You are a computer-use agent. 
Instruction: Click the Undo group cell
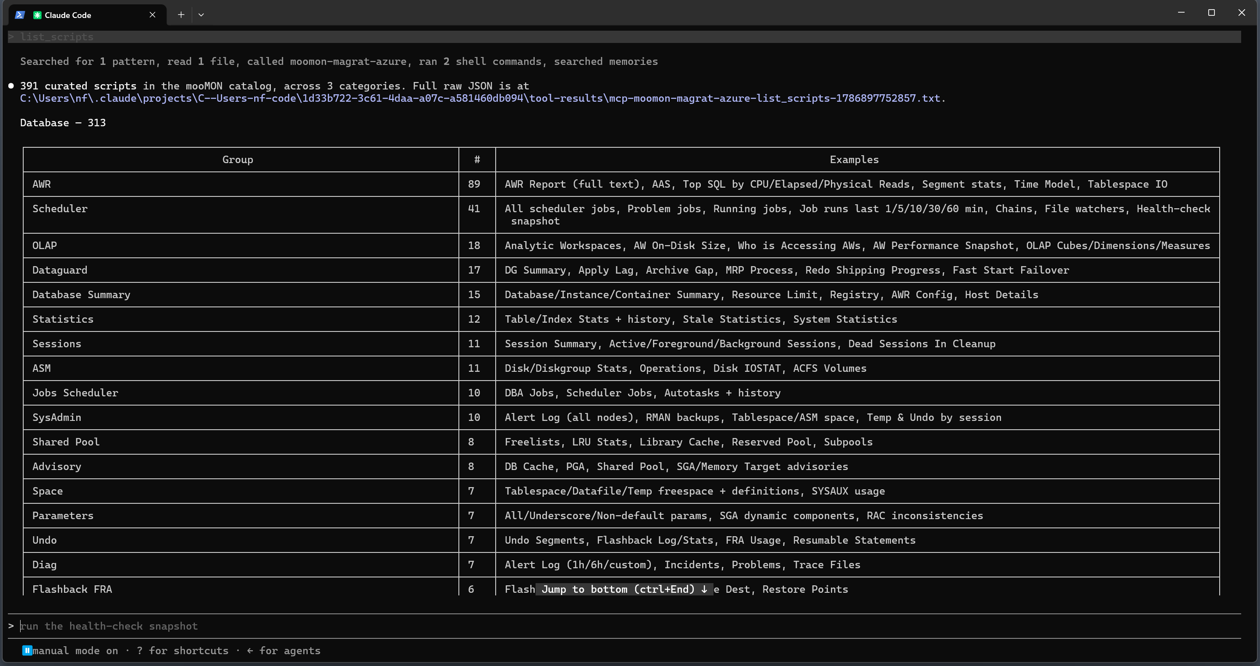pyautogui.click(x=241, y=540)
